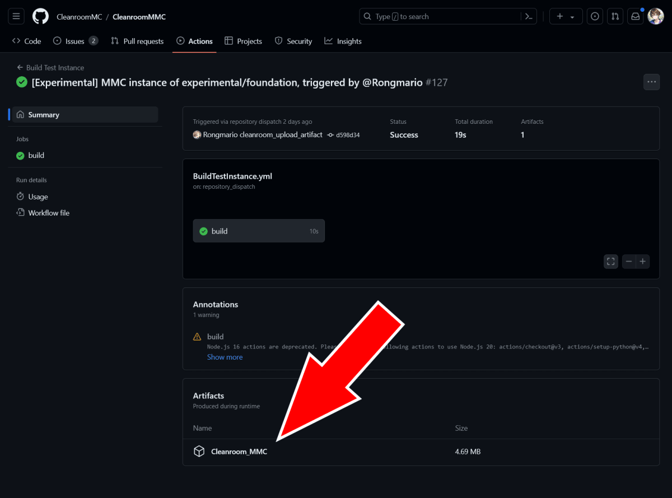Switch to the Projects tab
Image resolution: width=672 pixels, height=498 pixels.
(243, 41)
